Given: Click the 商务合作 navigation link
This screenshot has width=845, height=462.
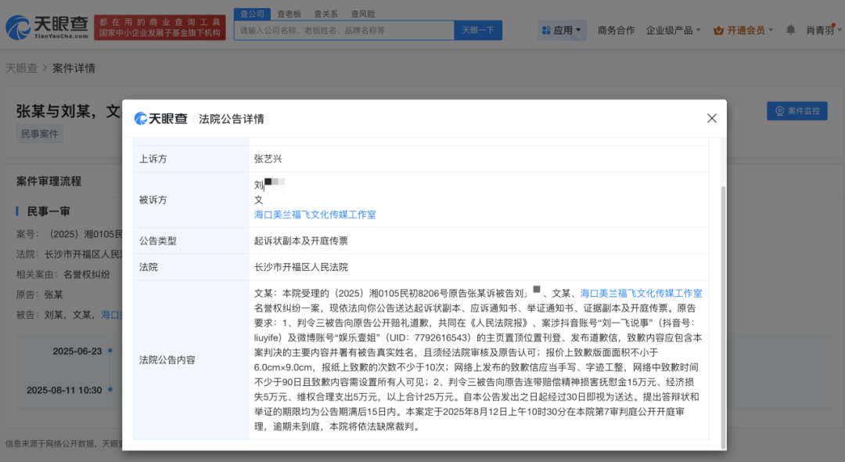Looking at the screenshot, I should (x=616, y=31).
